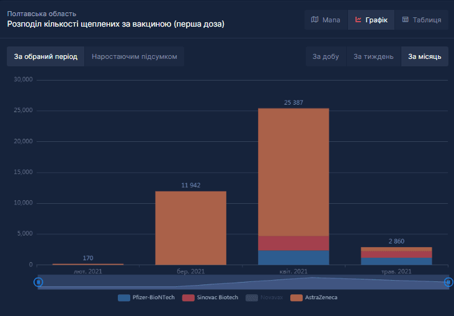Choose Наростаючим підсумком mode
The height and width of the screenshot is (316, 454).
(x=135, y=56)
